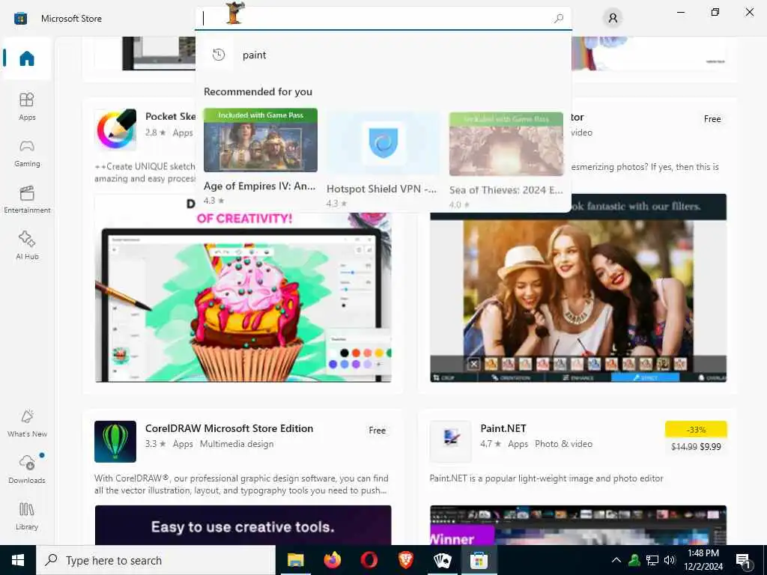Launch Brave browser from the taskbar
Image resolution: width=767 pixels, height=575 pixels.
pos(405,560)
